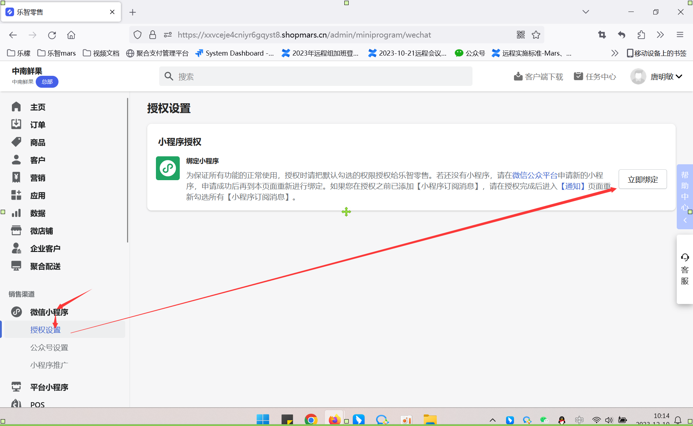
Task: Click the QR code icon in address bar
Action: pyautogui.click(x=520, y=35)
